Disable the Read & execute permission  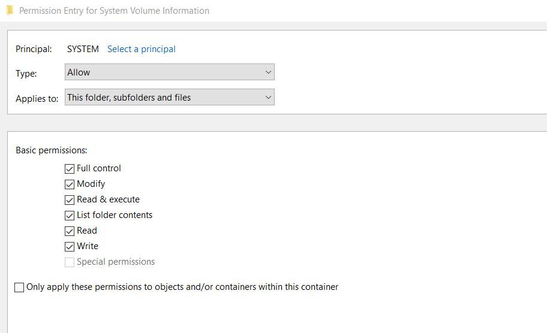point(70,200)
